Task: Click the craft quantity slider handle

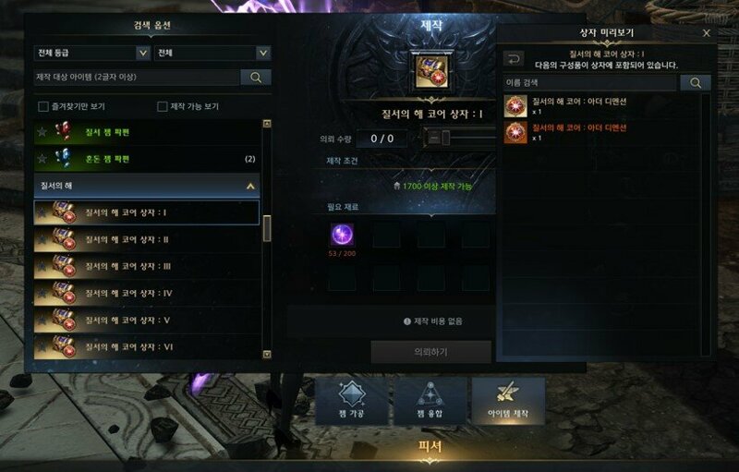Action: (445, 138)
